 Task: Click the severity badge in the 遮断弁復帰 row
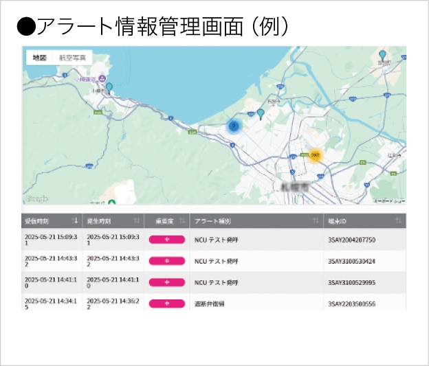(167, 304)
